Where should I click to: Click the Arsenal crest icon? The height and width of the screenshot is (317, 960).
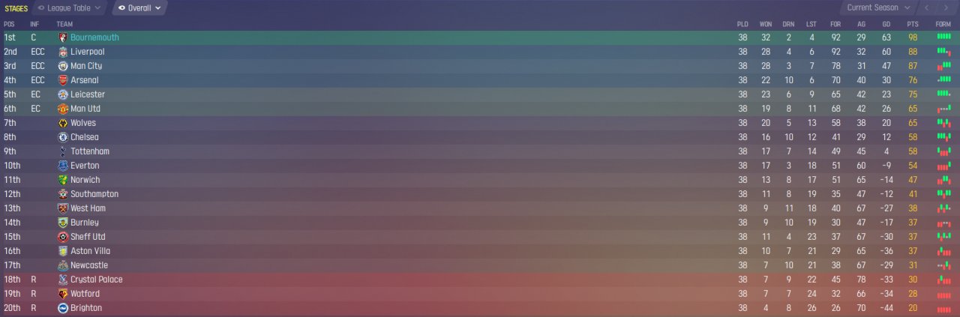coord(63,80)
